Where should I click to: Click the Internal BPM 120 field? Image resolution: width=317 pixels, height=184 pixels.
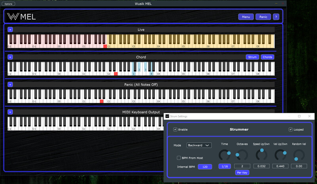[x=205, y=167]
